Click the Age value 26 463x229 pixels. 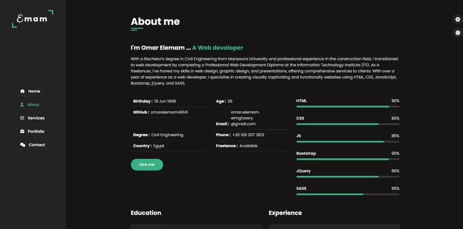click(230, 101)
